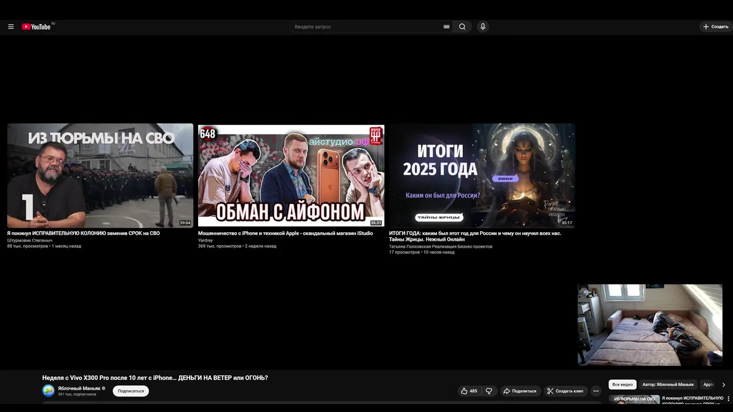
Task: Subscribe via the Подписаться button
Action: [131, 391]
